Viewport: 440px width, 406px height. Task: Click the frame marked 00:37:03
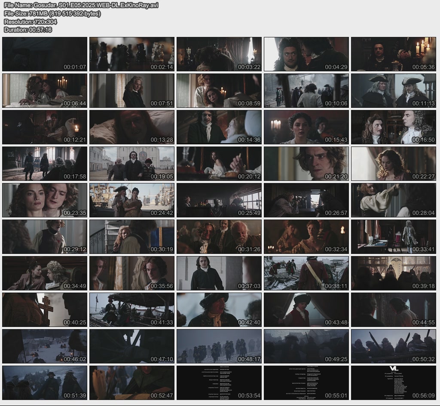[219, 273]
